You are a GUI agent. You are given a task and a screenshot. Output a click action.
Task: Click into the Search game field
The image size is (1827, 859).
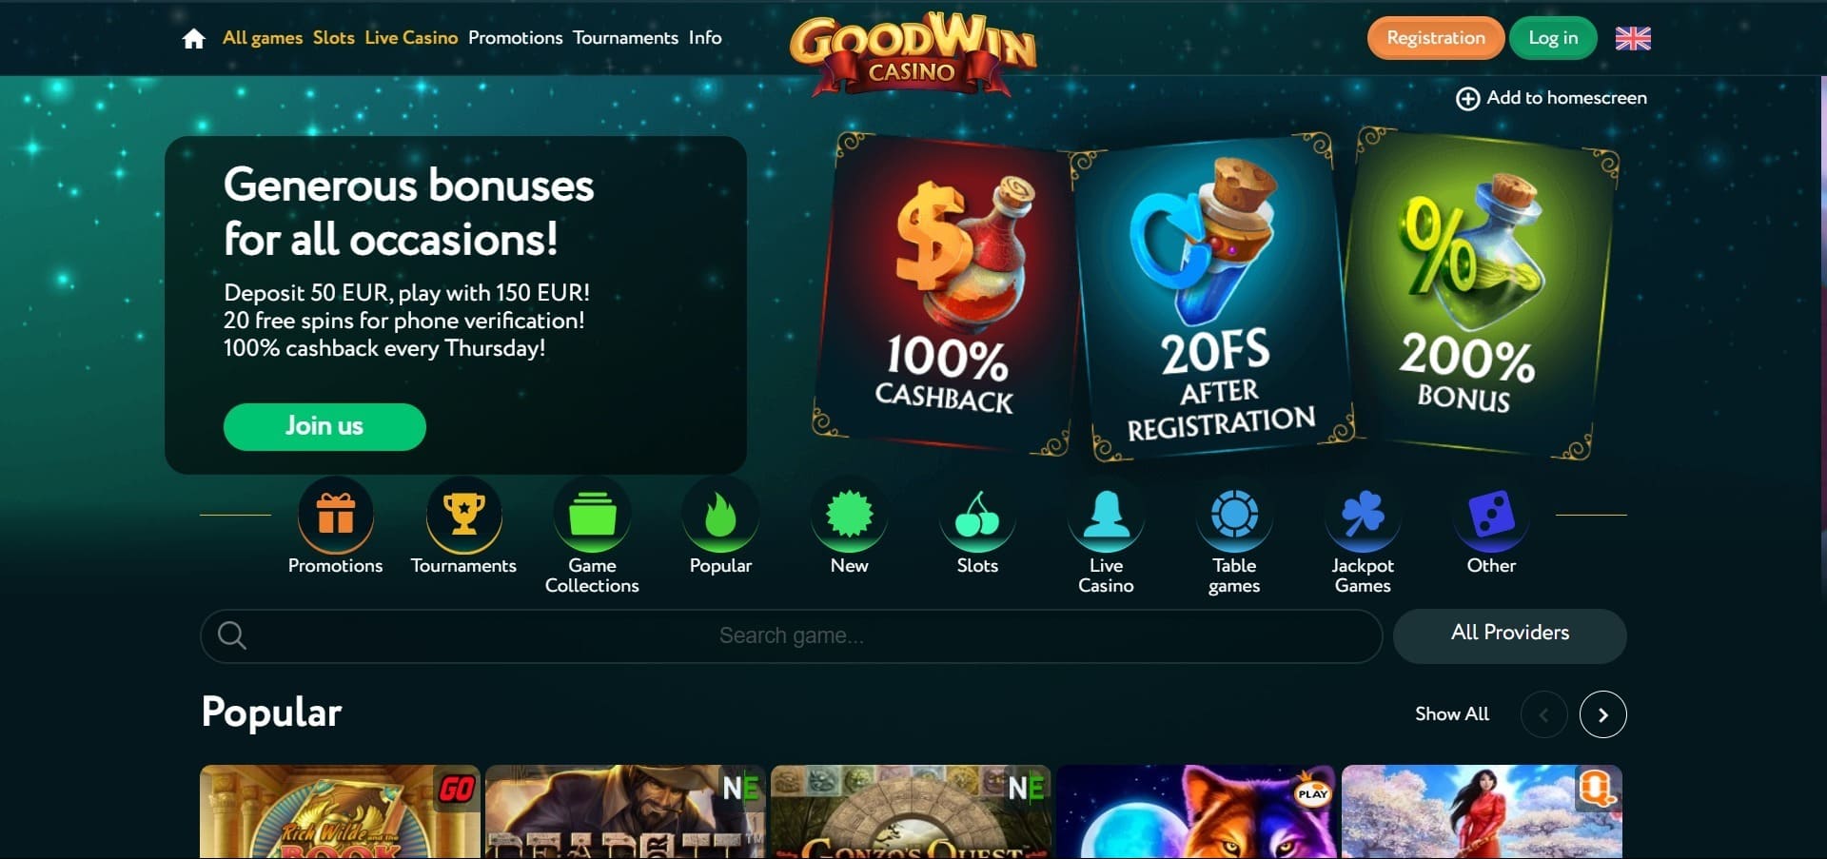click(791, 635)
